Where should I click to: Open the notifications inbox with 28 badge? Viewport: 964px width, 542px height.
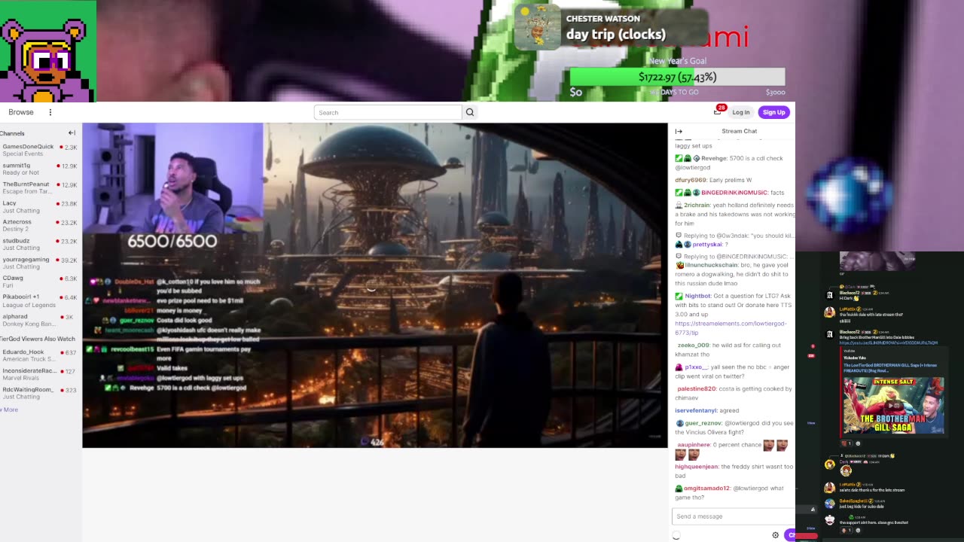coord(718,111)
